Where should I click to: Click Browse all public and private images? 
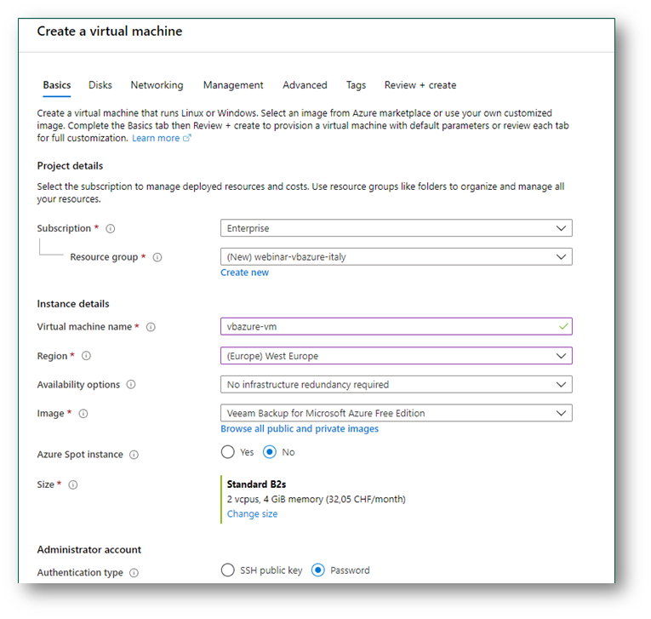300,429
